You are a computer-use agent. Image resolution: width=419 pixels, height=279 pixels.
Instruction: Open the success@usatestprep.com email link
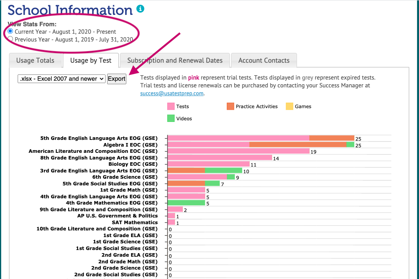tap(172, 93)
